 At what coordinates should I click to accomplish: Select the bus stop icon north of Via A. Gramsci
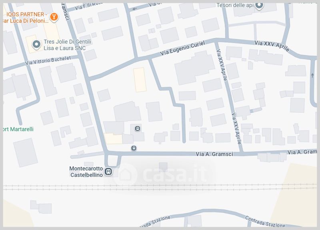[137, 128]
